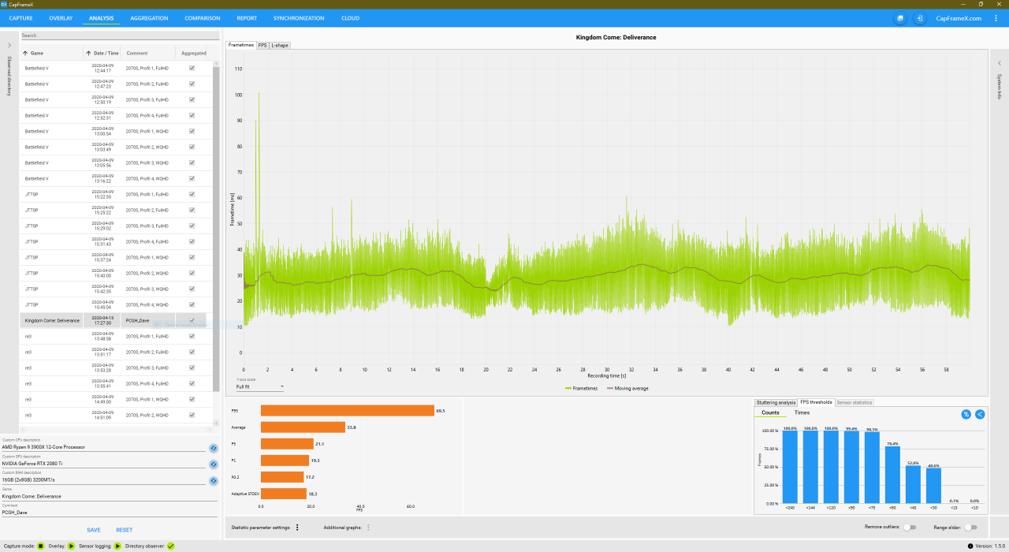Click the login arrow icon beside CapFrameX.com

pyautogui.click(x=919, y=17)
